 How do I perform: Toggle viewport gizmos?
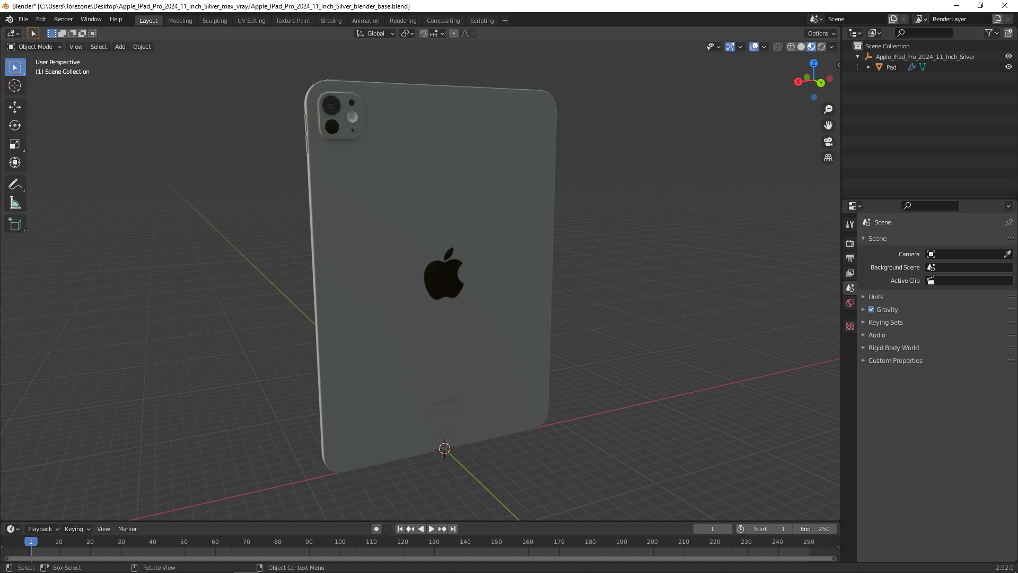pyautogui.click(x=730, y=47)
